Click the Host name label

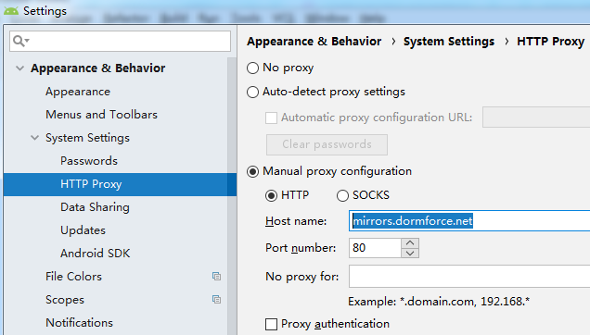tap(296, 221)
